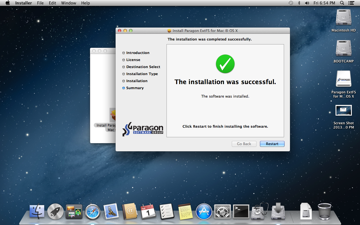
Task: Open Terminal from the Dock
Action: [x=241, y=211]
